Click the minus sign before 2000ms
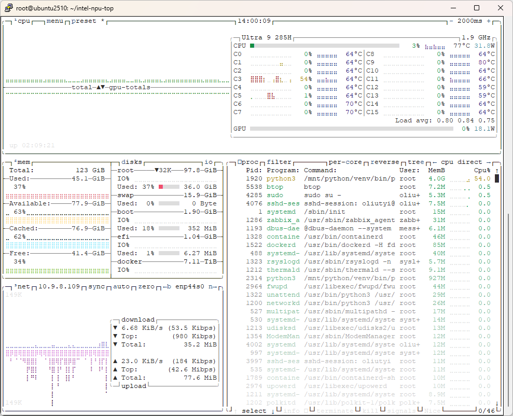 point(451,21)
